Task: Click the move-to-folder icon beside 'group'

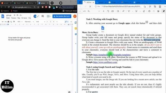Action: pos(17,15)
